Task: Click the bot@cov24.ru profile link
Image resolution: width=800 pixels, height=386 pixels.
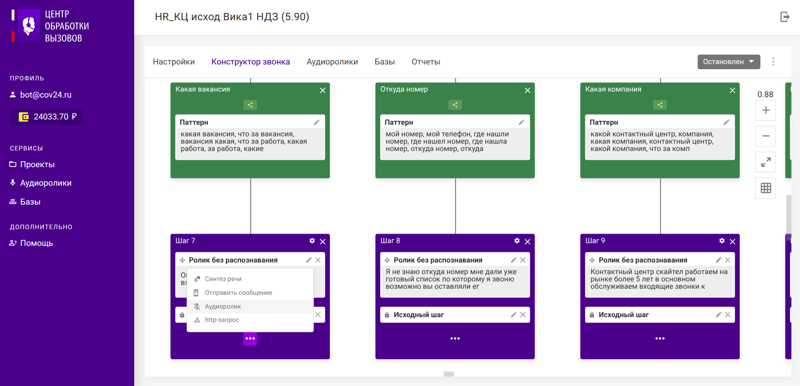Action: click(x=41, y=95)
